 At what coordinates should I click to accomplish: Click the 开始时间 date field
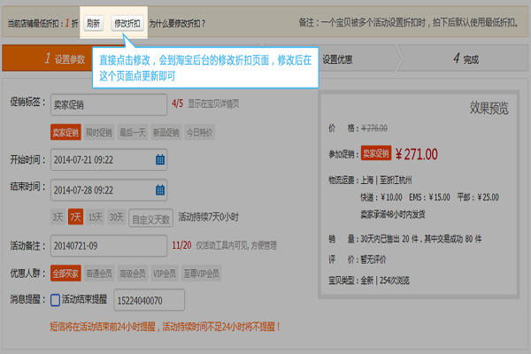pyautogui.click(x=109, y=159)
